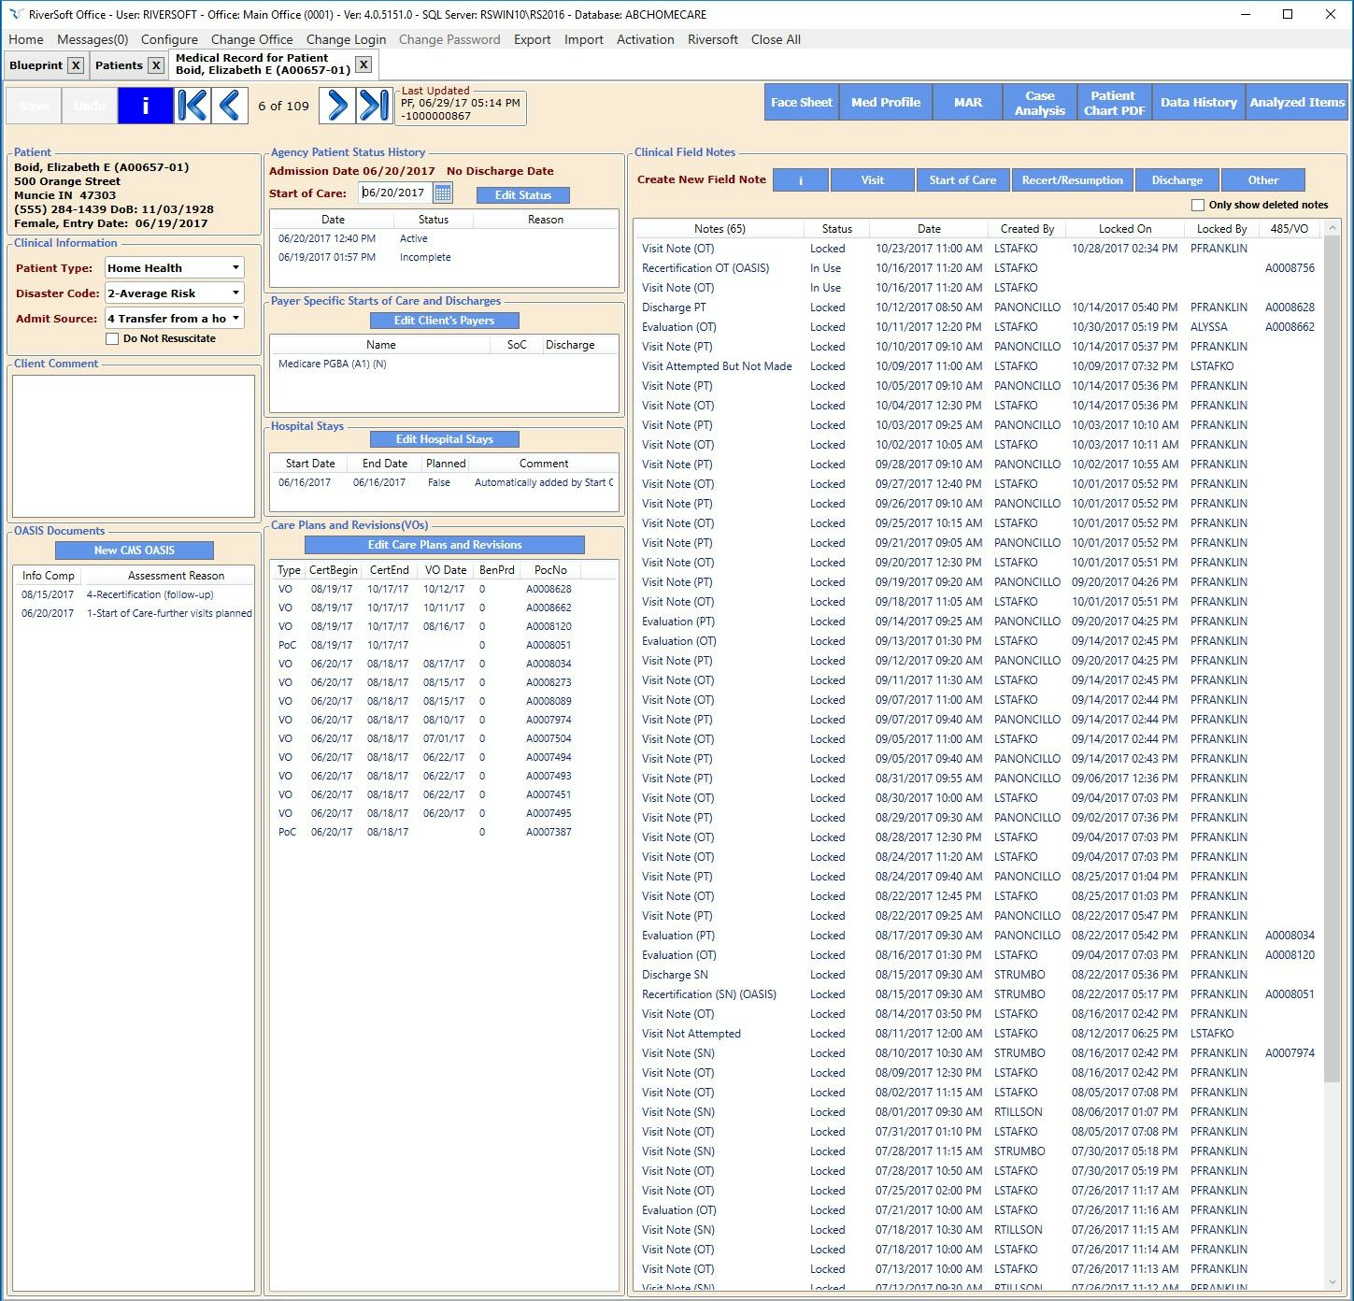Viewport: 1354px width, 1301px height.
Task: Go to the previous patient record
Action: [x=230, y=106]
